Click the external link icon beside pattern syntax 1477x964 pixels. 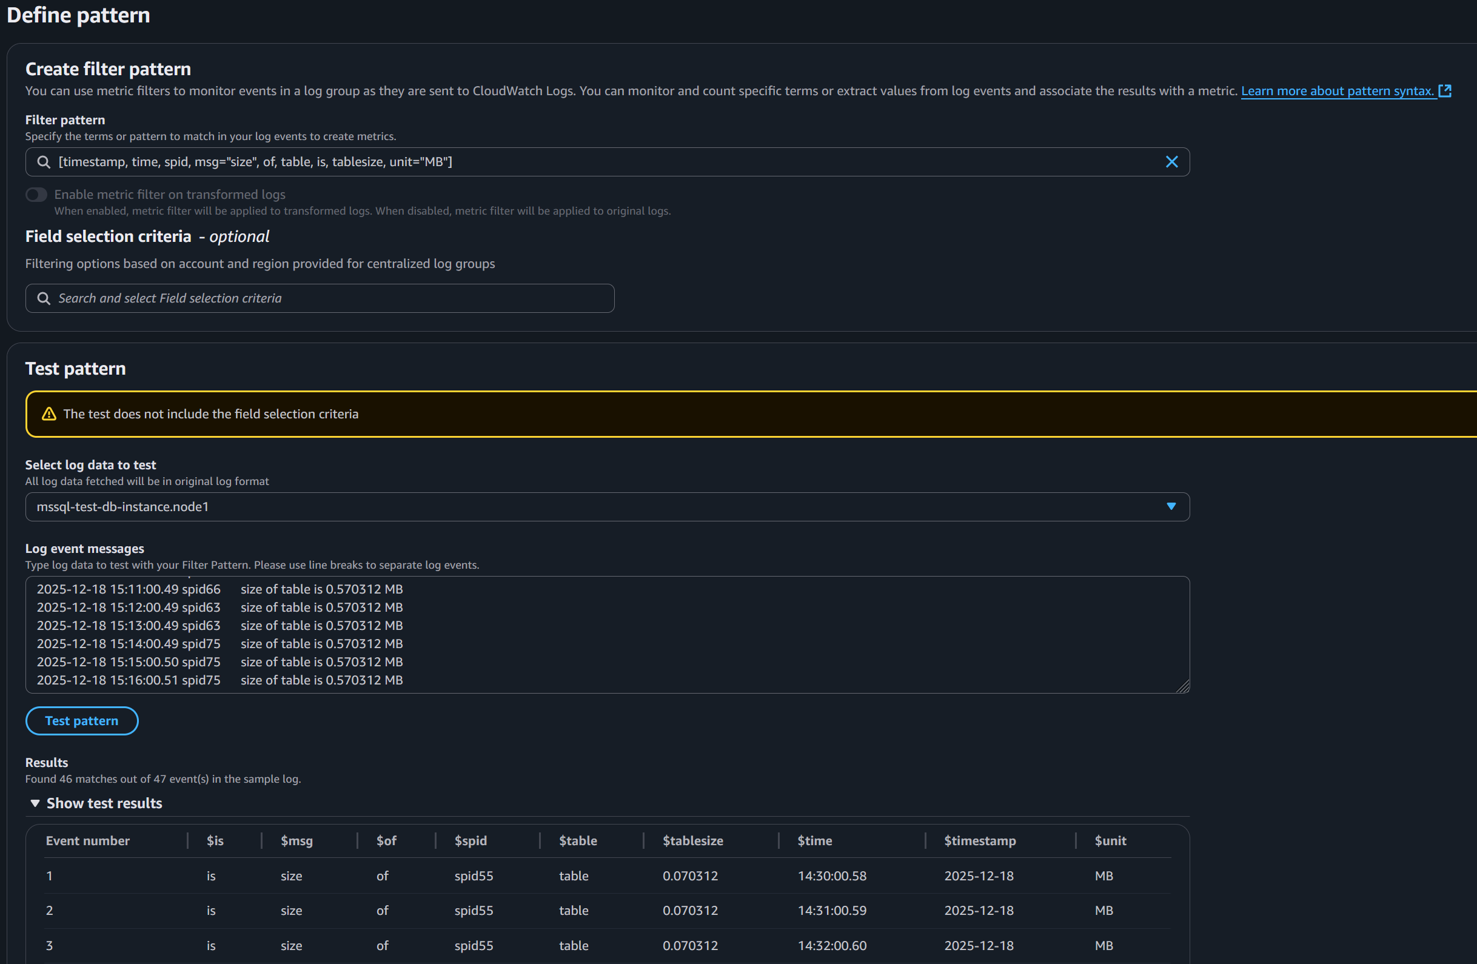tap(1445, 92)
